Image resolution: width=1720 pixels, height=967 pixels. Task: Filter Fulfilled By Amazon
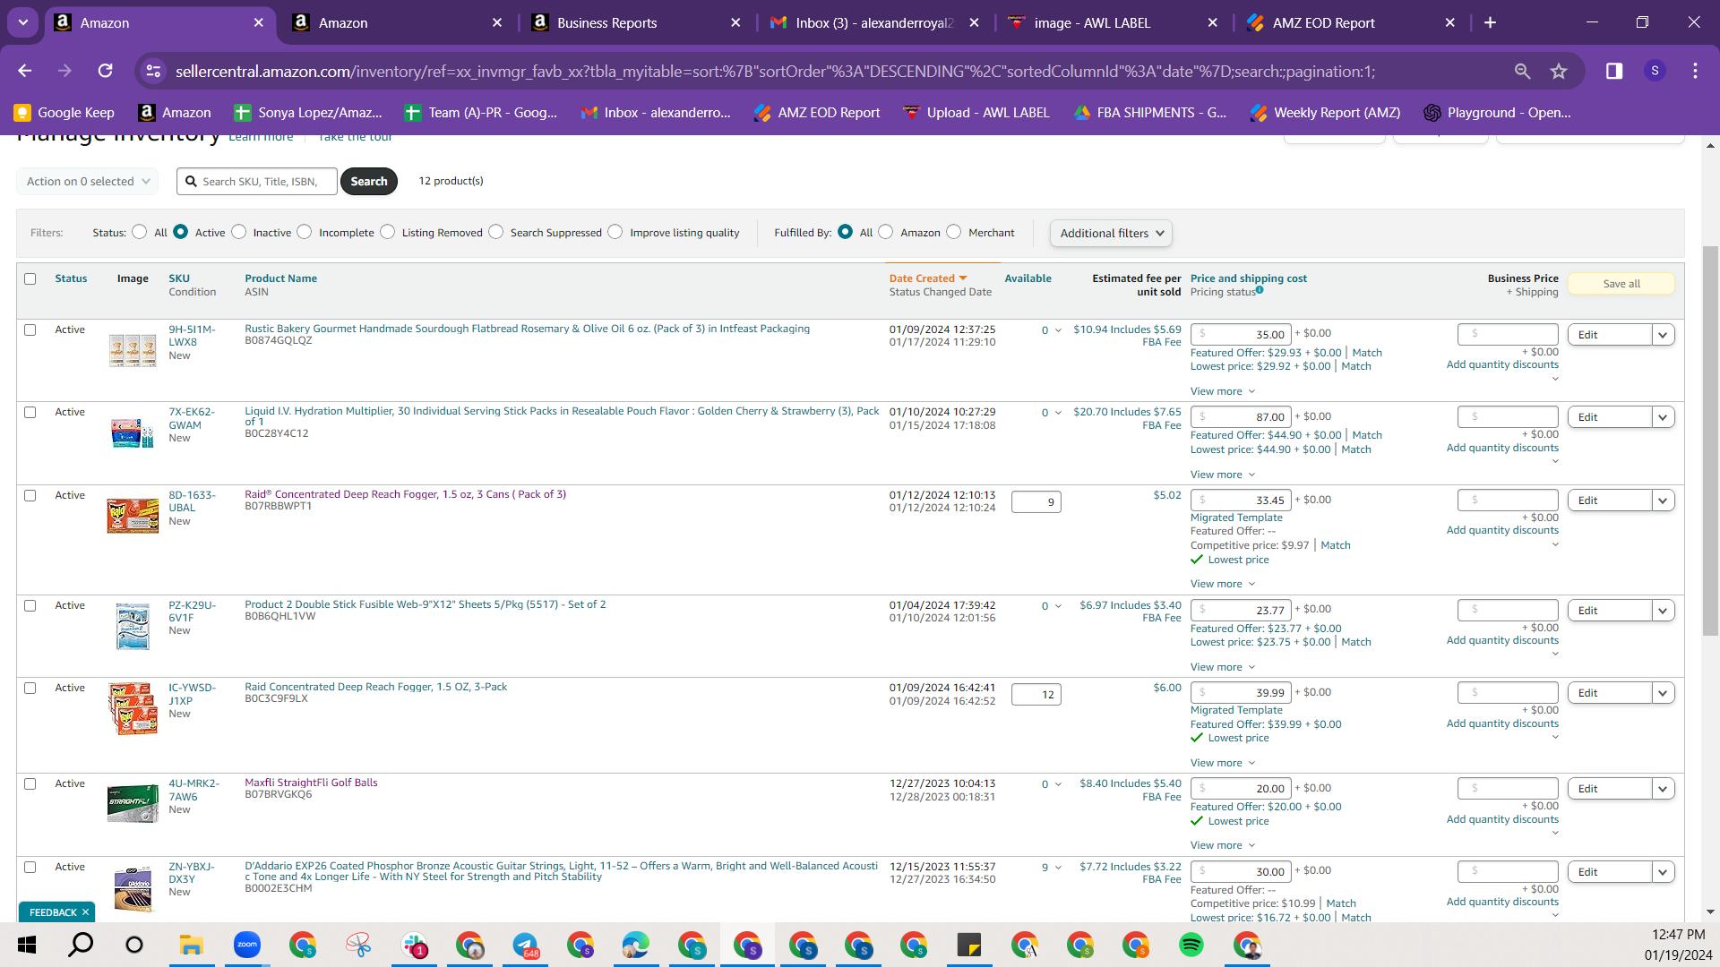point(886,232)
